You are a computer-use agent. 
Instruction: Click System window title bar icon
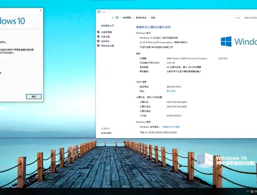tap(99, 12)
